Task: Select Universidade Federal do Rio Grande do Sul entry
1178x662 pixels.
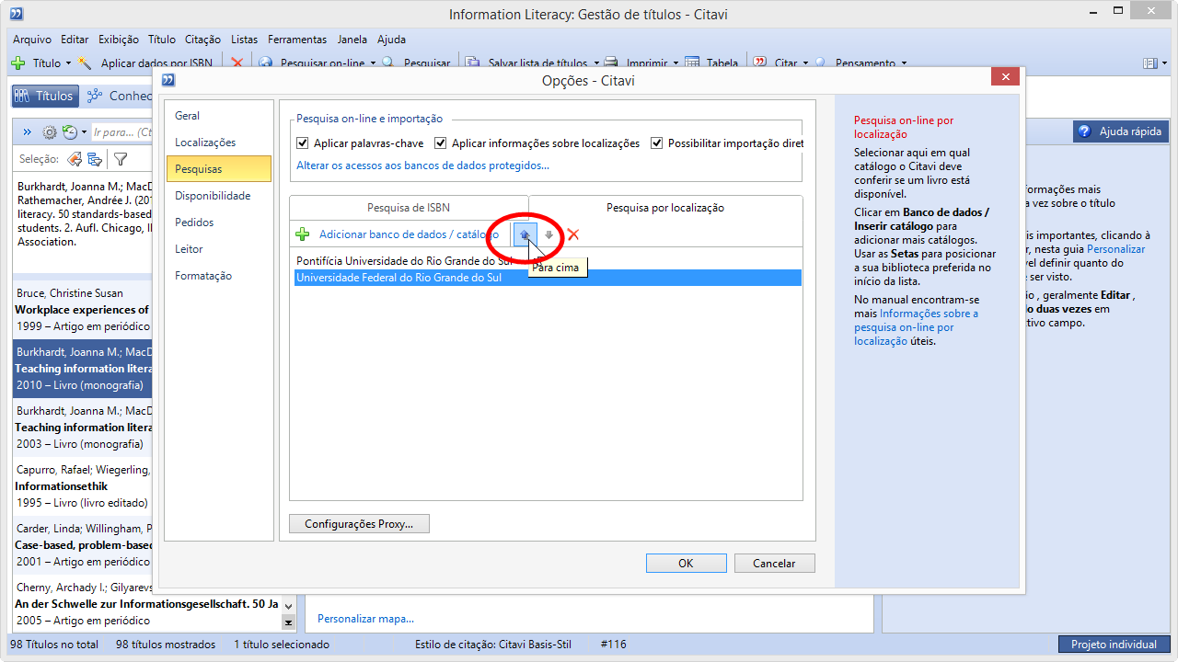Action: [548, 278]
